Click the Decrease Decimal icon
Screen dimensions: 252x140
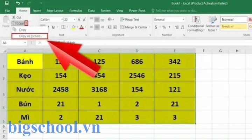[x=182, y=27]
